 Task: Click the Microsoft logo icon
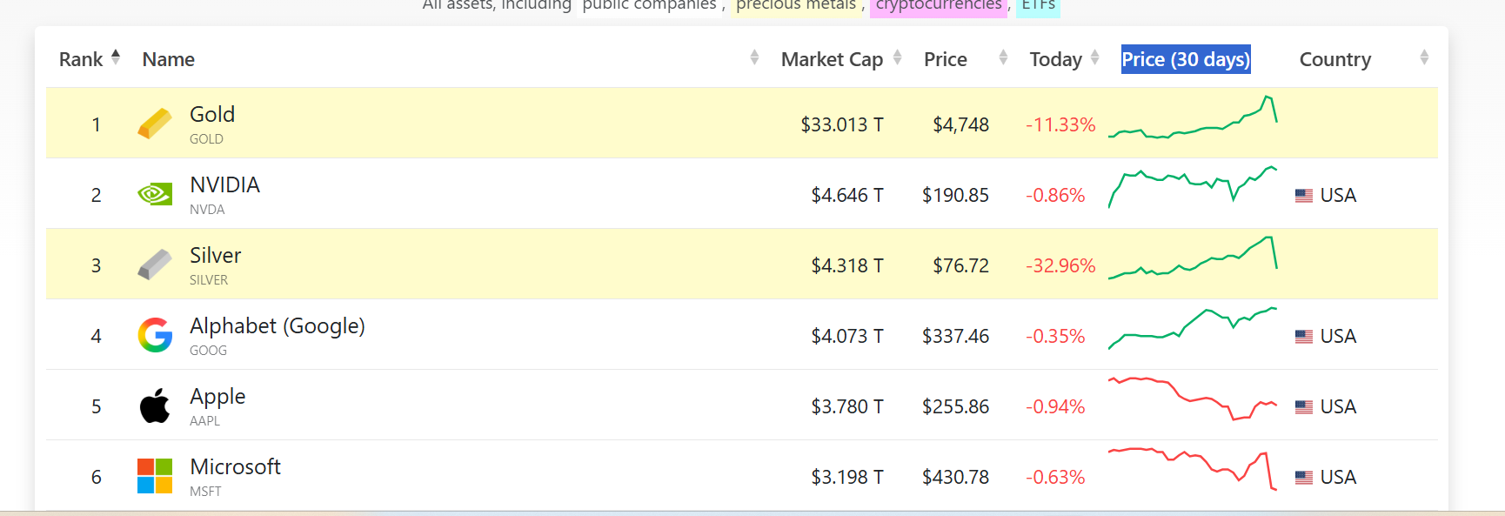155,476
